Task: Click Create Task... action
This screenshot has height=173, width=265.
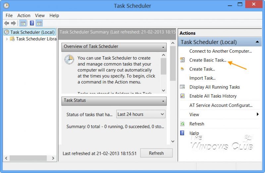Action: pyautogui.click(x=202, y=69)
